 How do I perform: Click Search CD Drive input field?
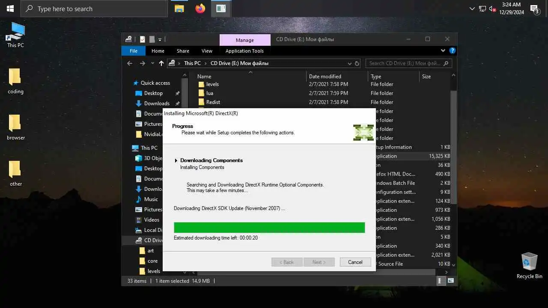point(408,63)
